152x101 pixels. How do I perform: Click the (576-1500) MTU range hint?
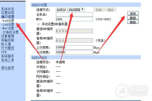click(x=103, y=19)
